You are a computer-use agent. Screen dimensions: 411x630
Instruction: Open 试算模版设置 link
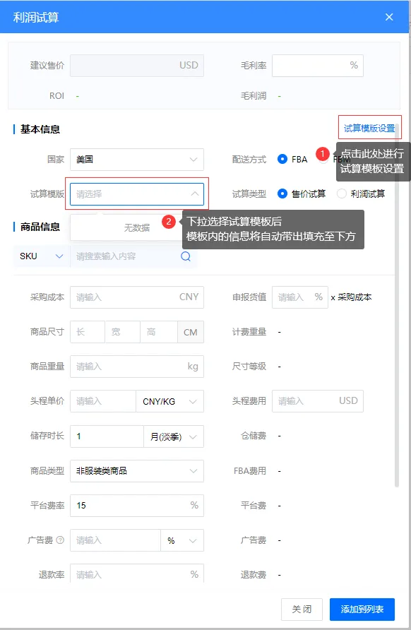click(x=369, y=128)
